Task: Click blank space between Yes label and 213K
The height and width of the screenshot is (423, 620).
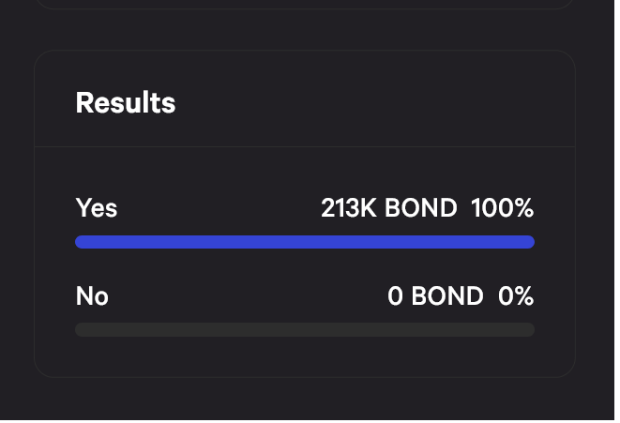Action: point(216,207)
